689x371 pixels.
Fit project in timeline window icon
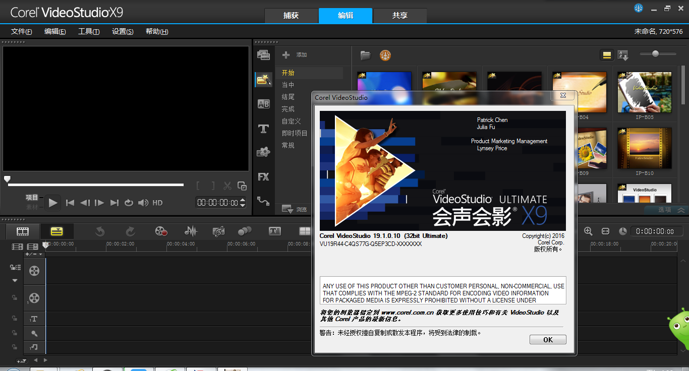pyautogui.click(x=606, y=231)
